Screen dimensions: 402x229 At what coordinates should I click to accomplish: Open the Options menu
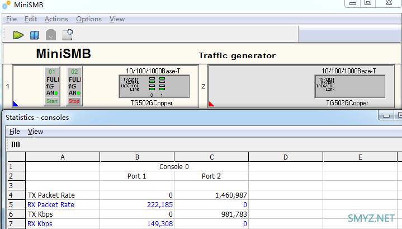(x=89, y=19)
